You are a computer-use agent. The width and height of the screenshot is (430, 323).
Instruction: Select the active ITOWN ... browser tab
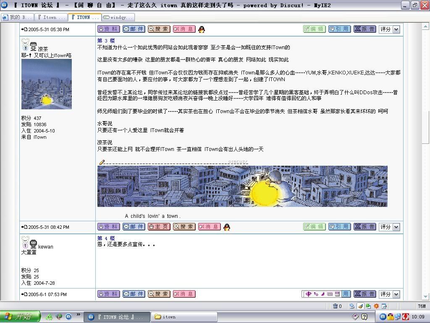[x=85, y=17]
